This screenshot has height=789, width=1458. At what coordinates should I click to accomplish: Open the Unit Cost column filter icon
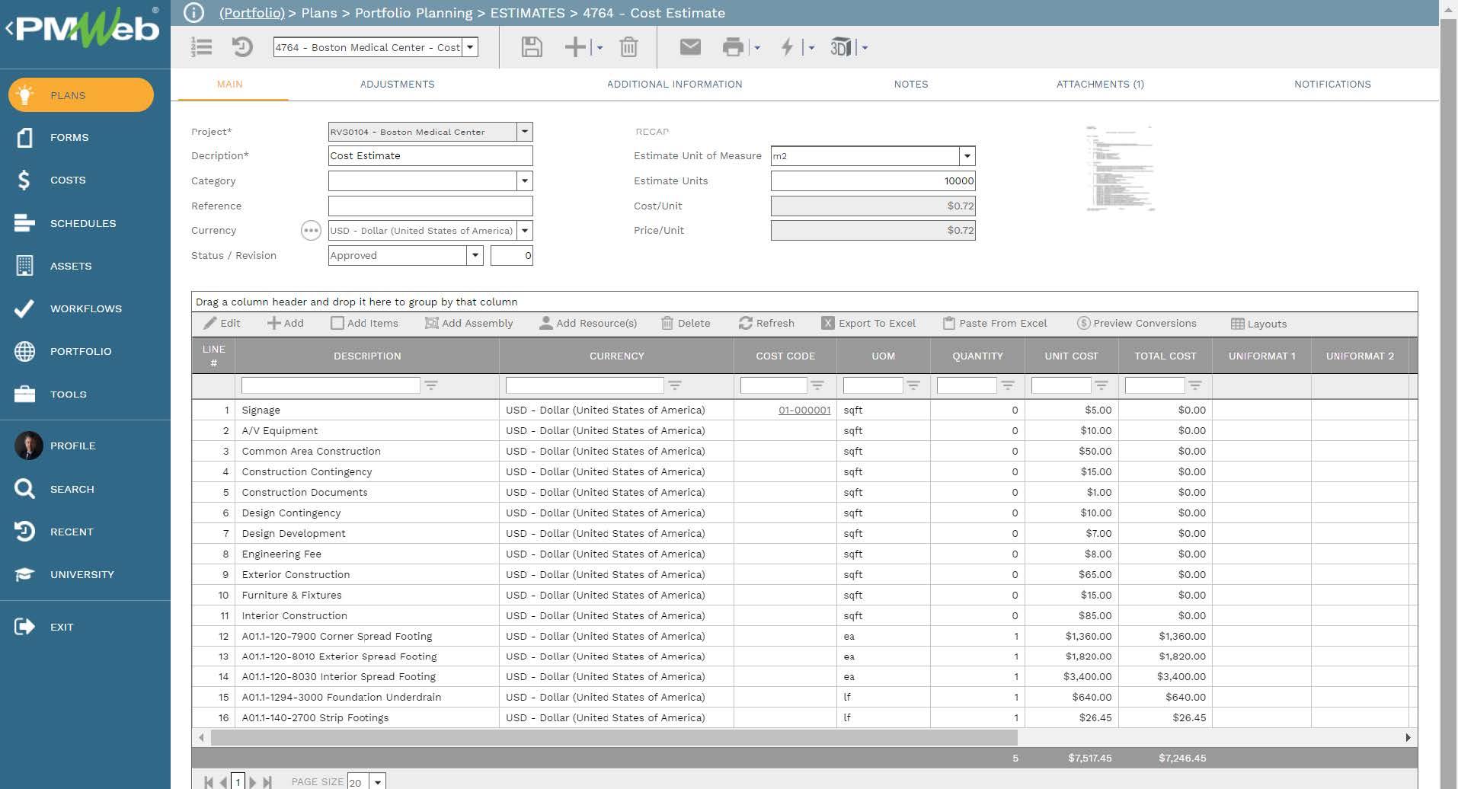[x=1101, y=385]
